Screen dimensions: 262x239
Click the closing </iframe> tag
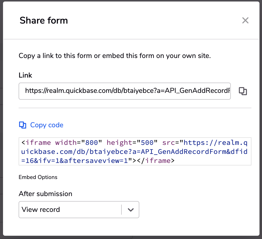click(x=156, y=161)
